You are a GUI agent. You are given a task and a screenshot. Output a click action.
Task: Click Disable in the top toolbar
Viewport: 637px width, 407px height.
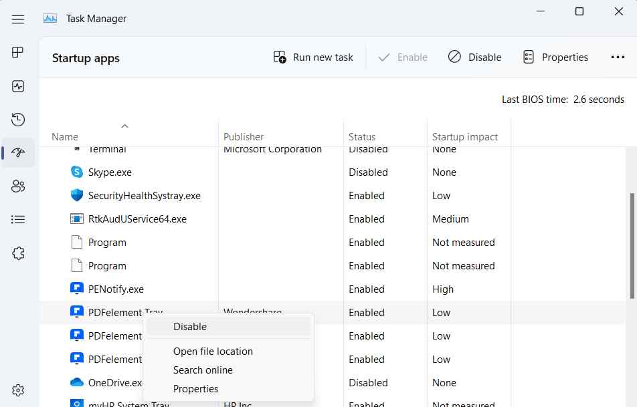[474, 57]
